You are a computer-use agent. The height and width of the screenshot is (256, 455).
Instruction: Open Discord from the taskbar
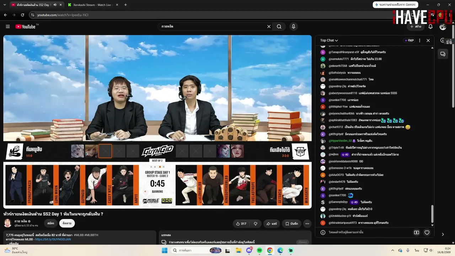click(x=249, y=251)
